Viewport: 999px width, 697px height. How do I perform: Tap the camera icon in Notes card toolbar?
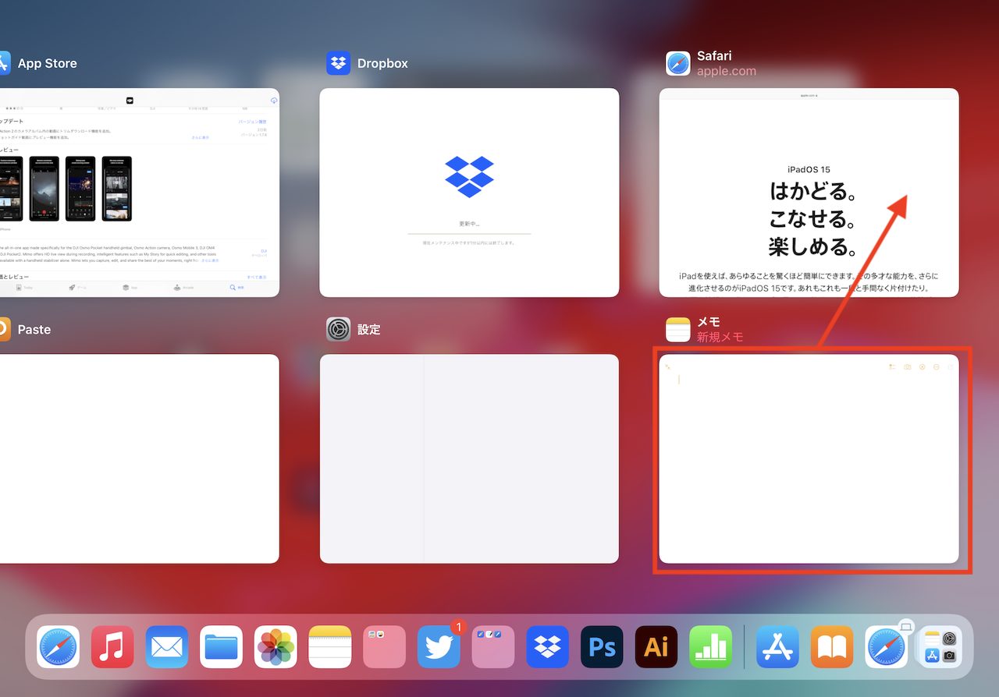pyautogui.click(x=907, y=366)
